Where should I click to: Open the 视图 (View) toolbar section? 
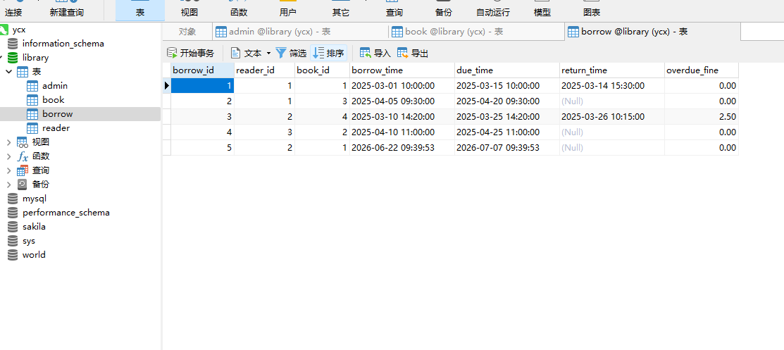pos(189,10)
